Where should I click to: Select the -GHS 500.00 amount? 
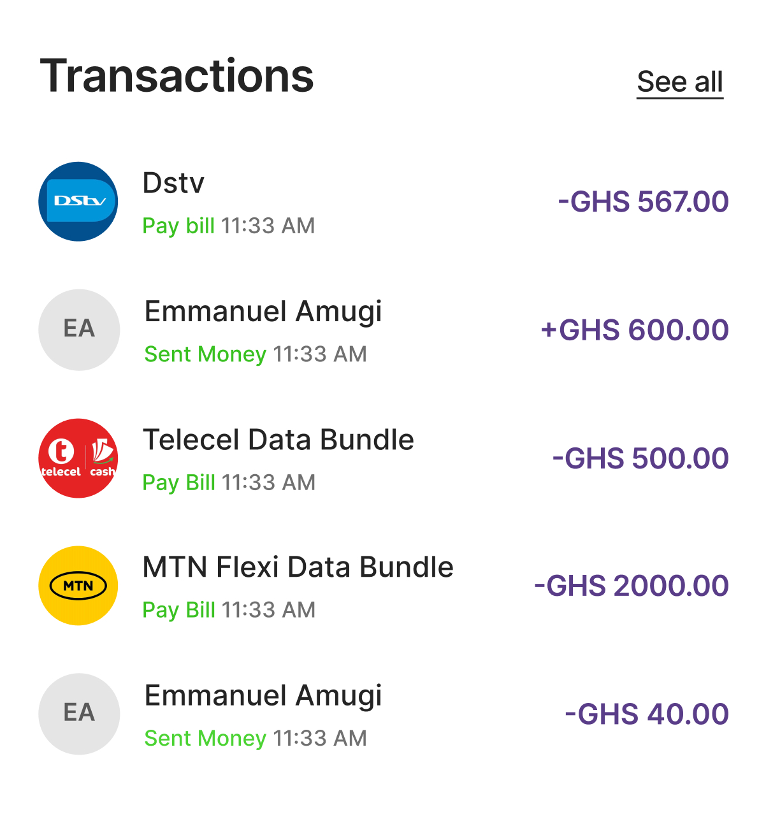640,459
